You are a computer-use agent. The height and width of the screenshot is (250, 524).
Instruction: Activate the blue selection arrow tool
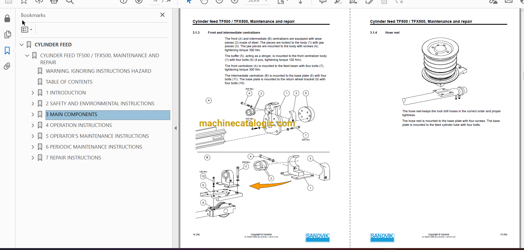(x=189, y=1)
